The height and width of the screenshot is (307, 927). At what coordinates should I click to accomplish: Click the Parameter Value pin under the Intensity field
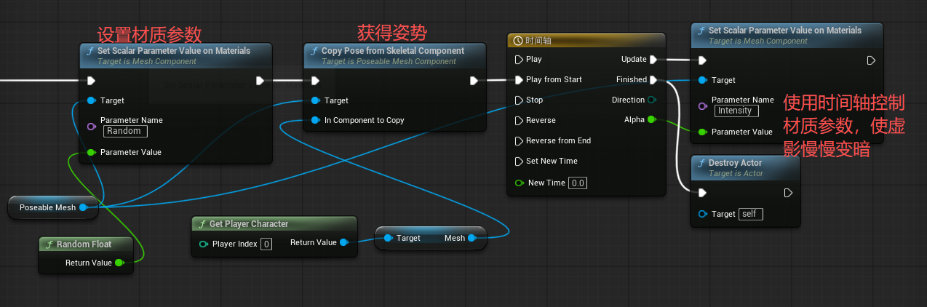[x=702, y=132]
